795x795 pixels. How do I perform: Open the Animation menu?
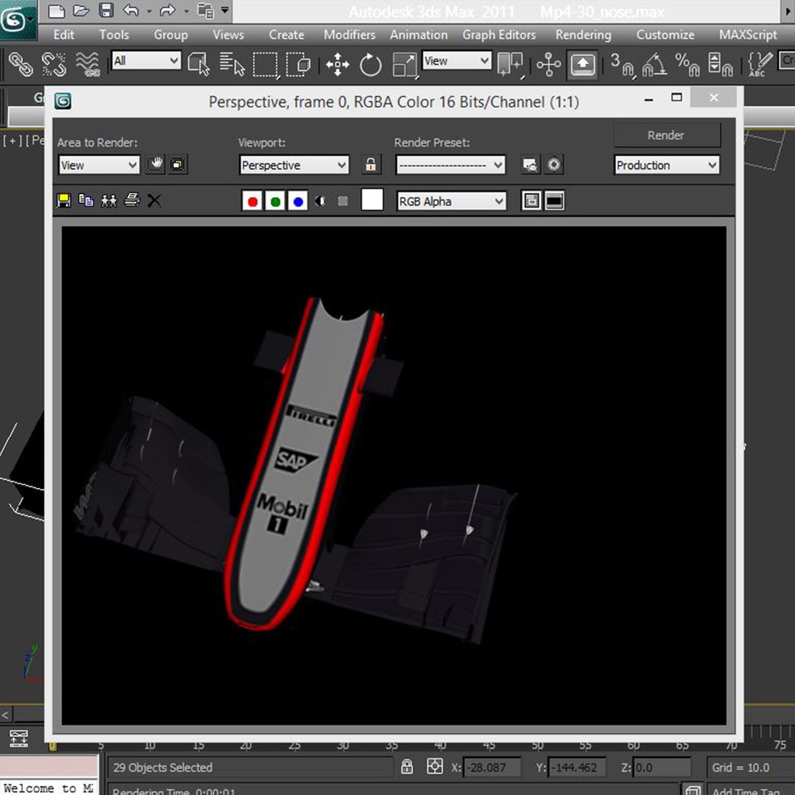(419, 35)
